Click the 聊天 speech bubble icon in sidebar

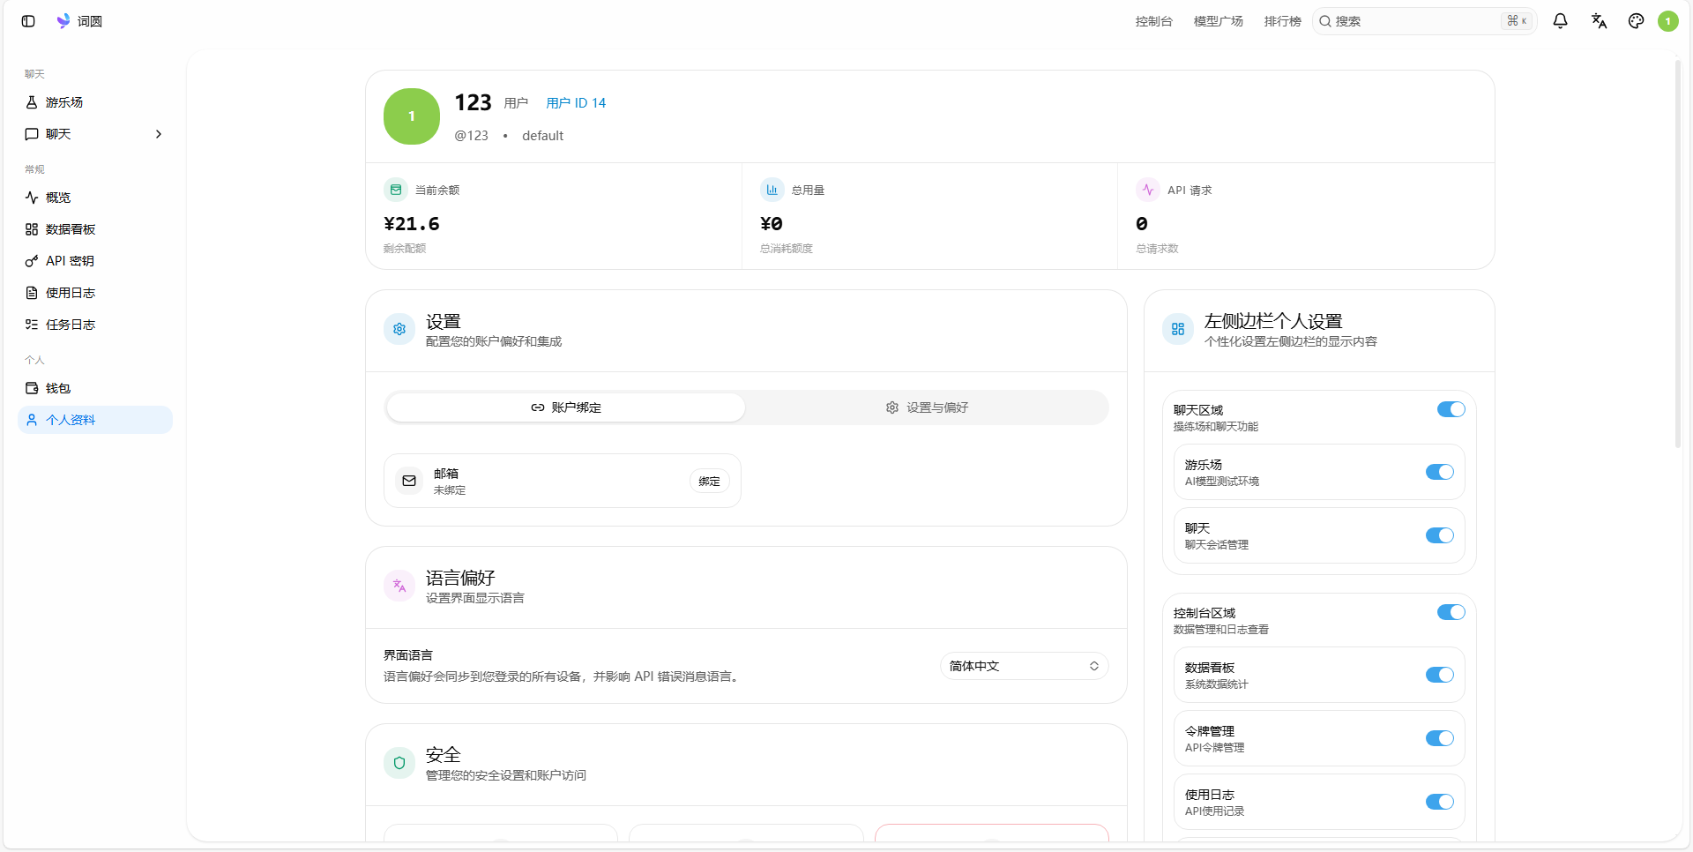pyautogui.click(x=32, y=134)
